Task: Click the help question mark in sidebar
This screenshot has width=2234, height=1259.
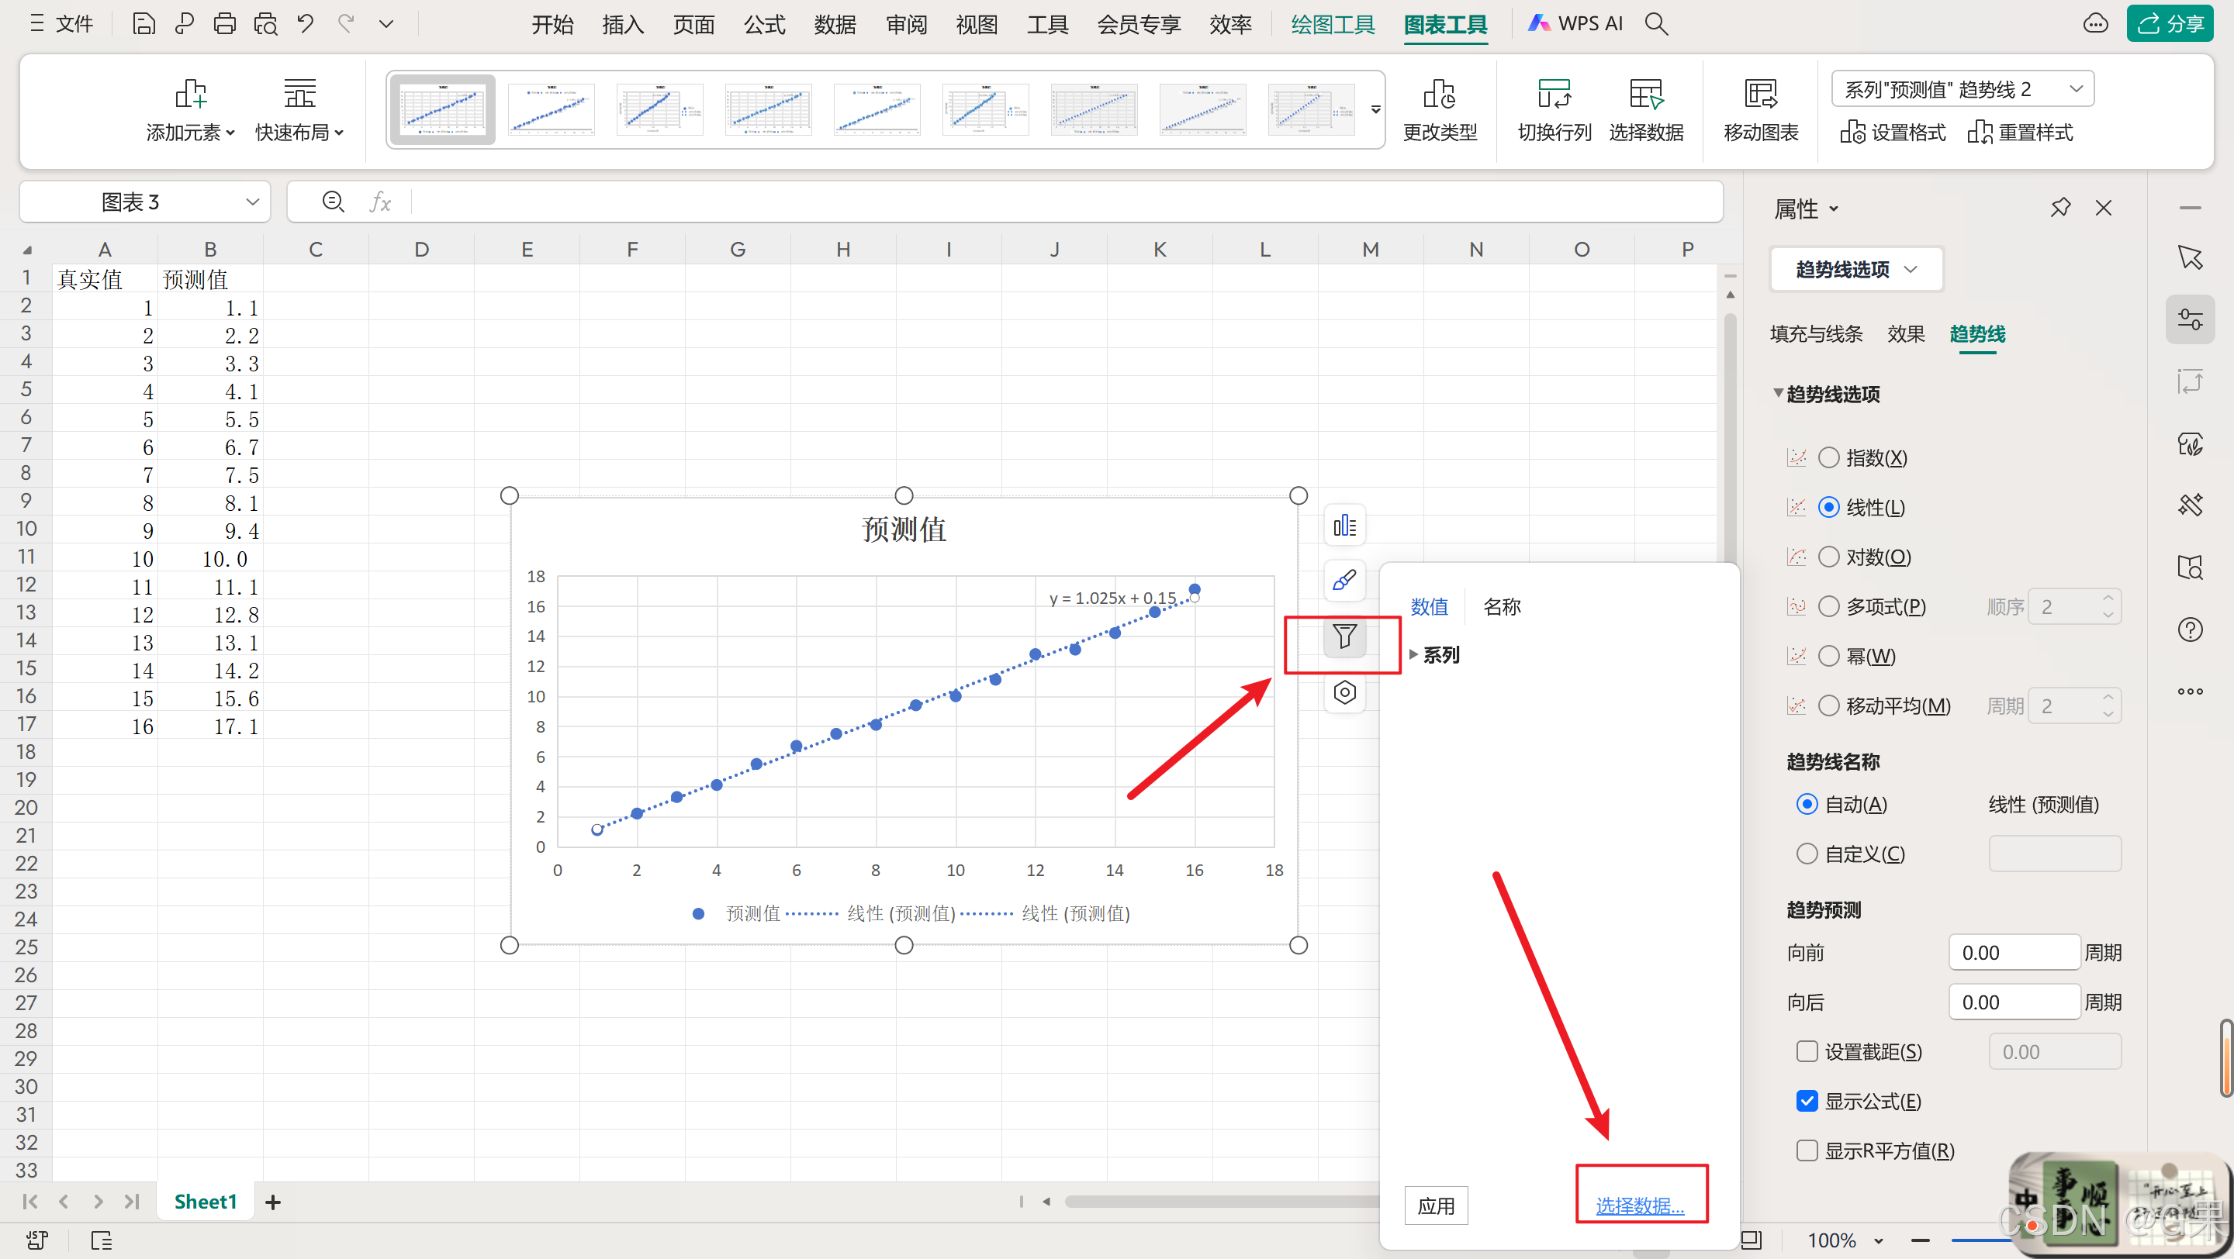Action: (2190, 630)
